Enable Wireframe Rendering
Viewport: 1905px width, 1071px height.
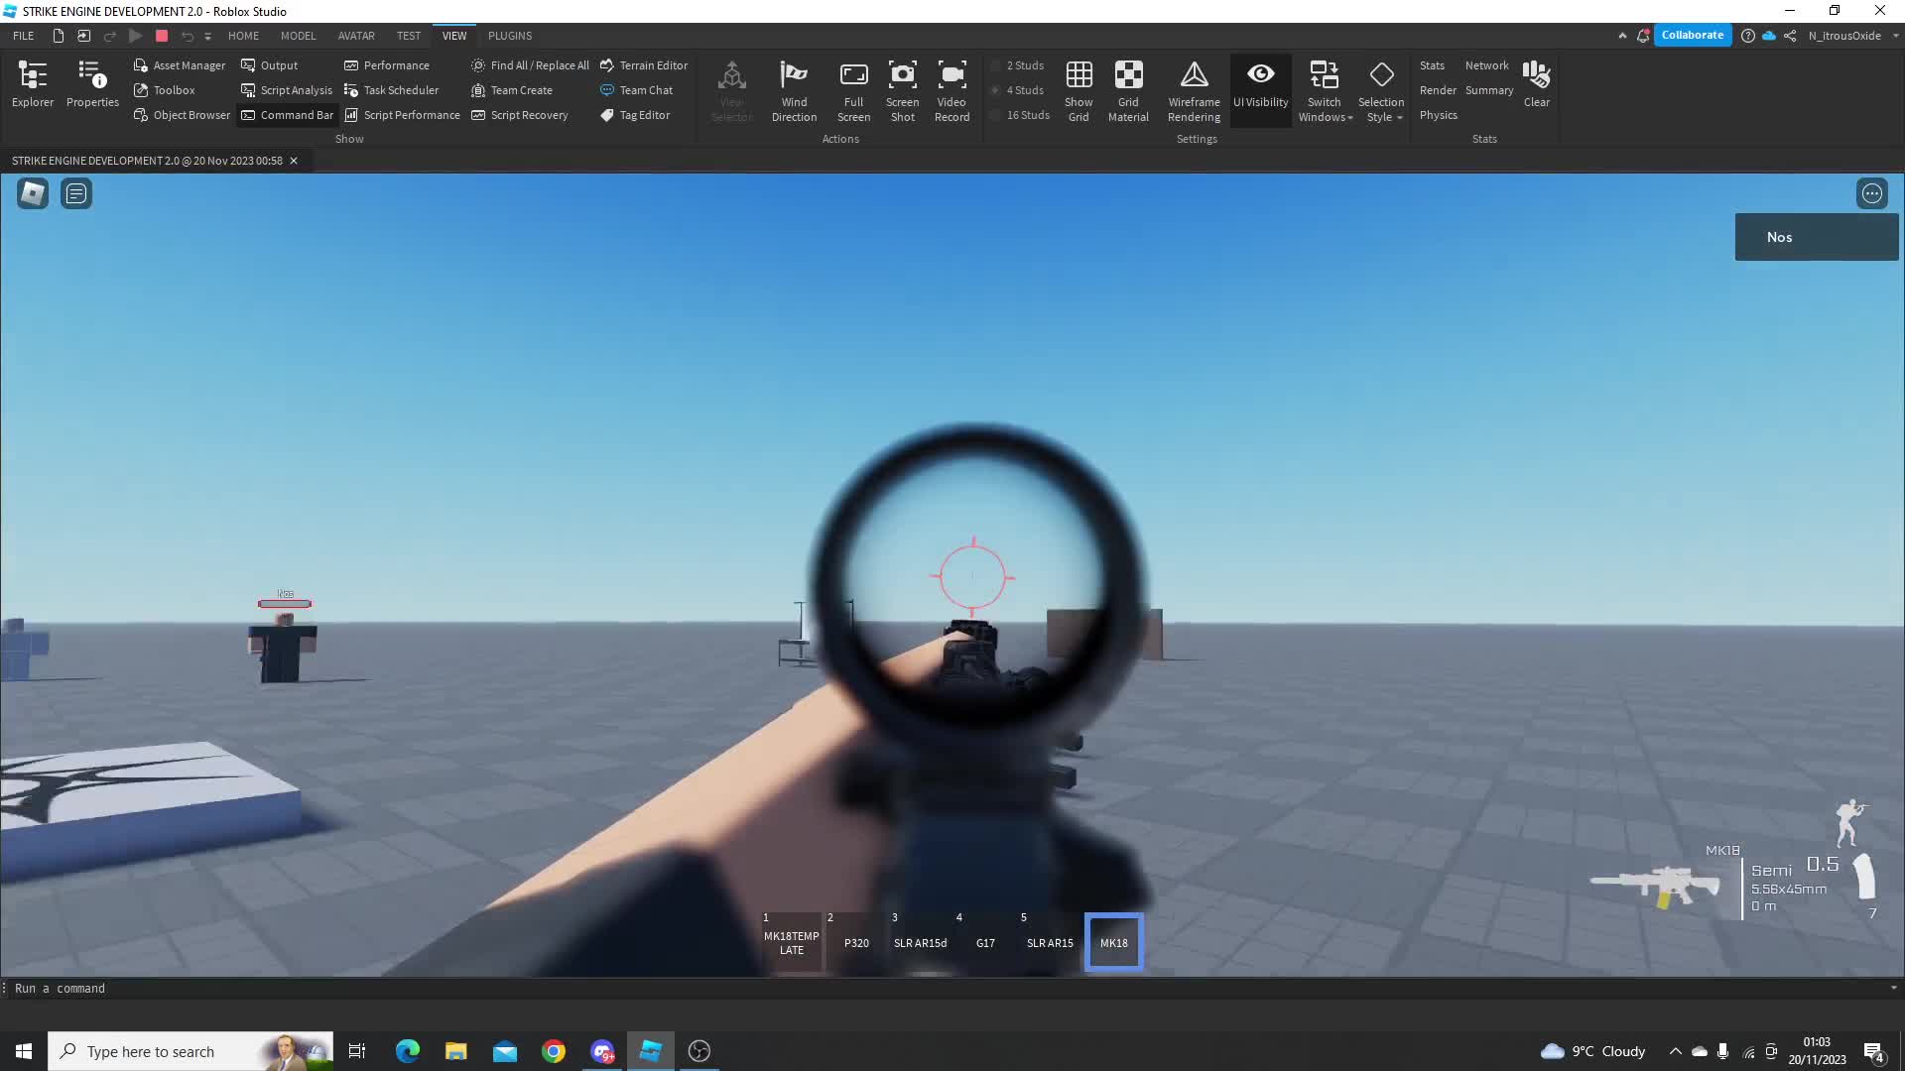point(1194,89)
